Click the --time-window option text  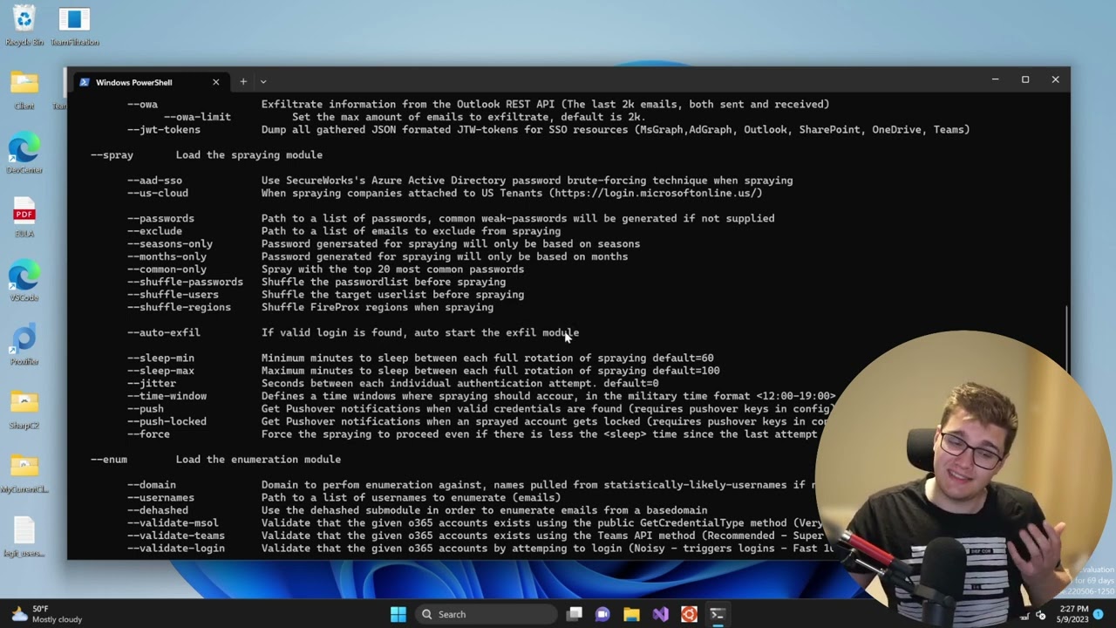tap(167, 397)
